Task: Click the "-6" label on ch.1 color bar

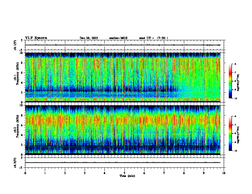Action: pos(235,64)
